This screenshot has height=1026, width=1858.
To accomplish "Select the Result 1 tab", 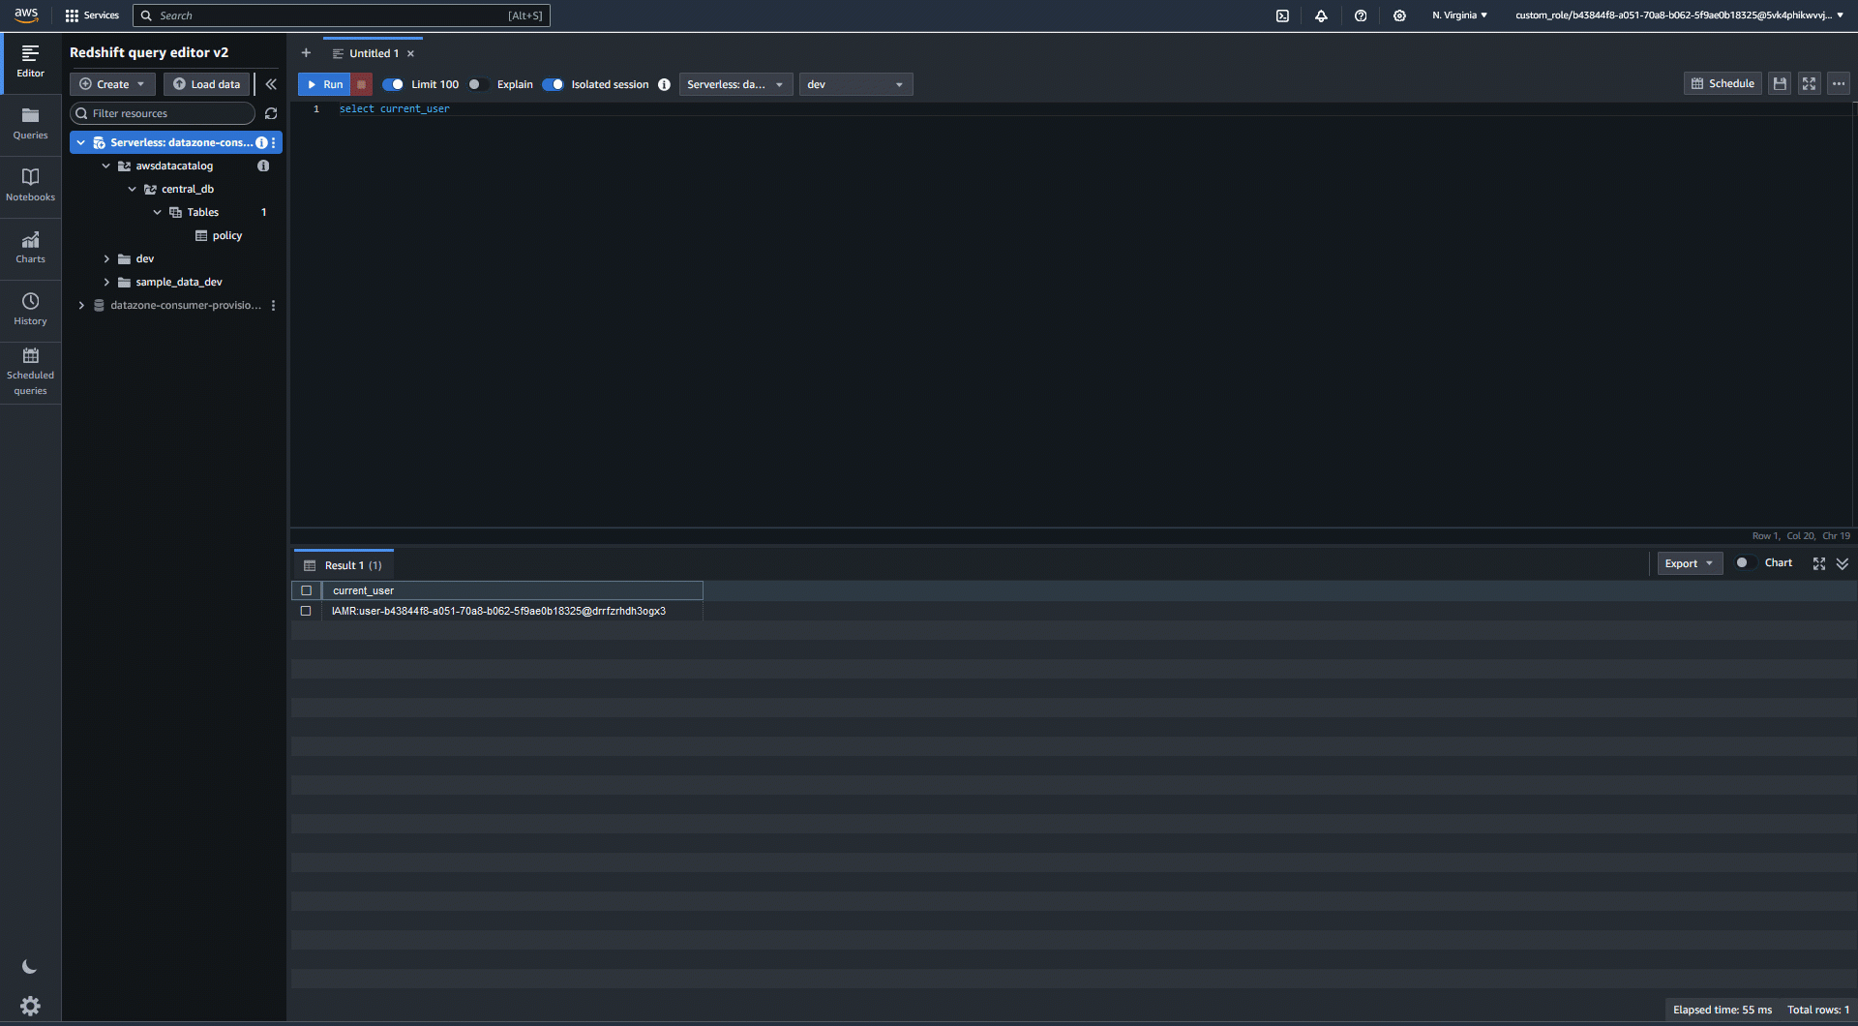I will click(344, 565).
